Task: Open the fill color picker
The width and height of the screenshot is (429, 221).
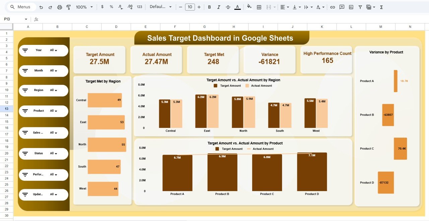Action: click(249, 7)
